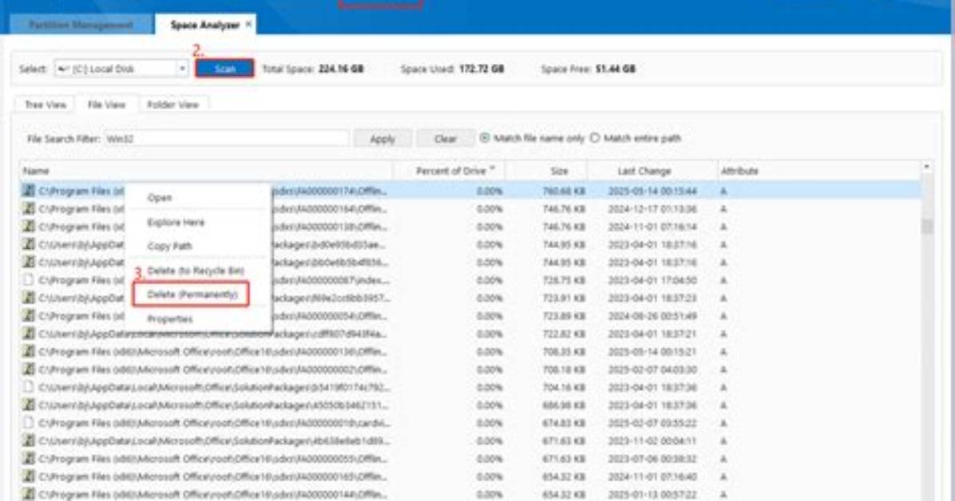
Task: Click the size cell reading 722.82 KB
Action: (564, 334)
